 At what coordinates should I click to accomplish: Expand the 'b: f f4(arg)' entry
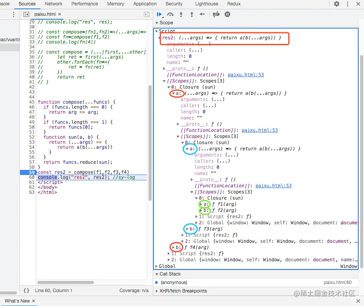[x=173, y=247]
